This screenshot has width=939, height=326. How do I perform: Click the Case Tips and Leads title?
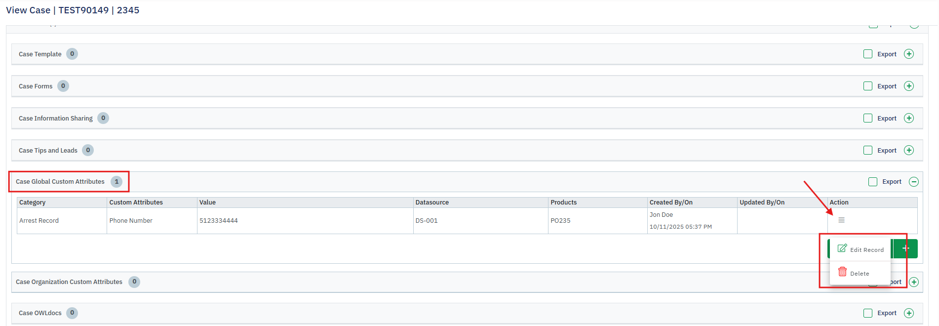48,151
